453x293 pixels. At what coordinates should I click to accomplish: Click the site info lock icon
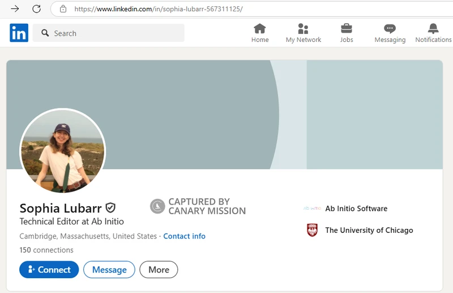coord(63,9)
